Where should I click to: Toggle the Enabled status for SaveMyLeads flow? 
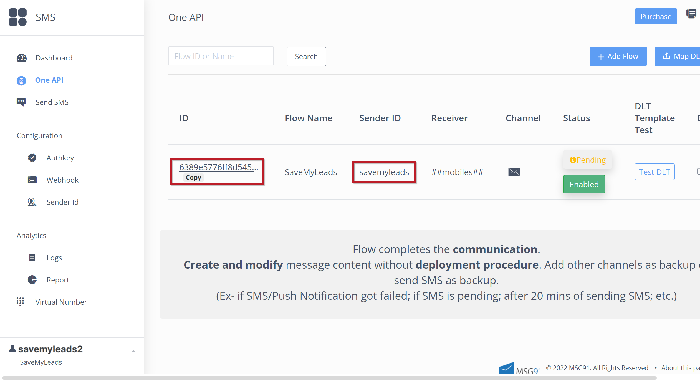pos(584,184)
